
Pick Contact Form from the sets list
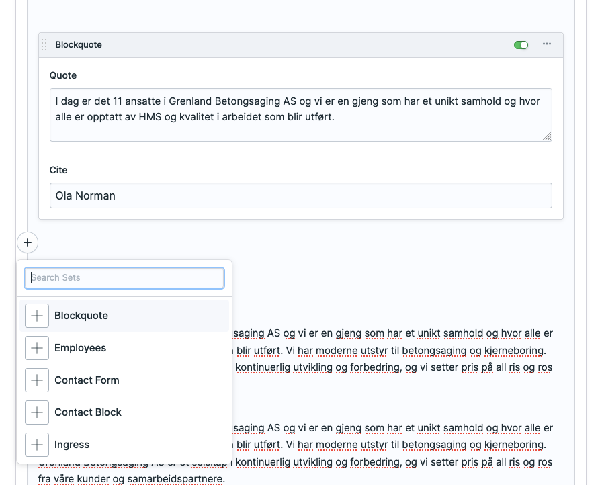click(87, 380)
